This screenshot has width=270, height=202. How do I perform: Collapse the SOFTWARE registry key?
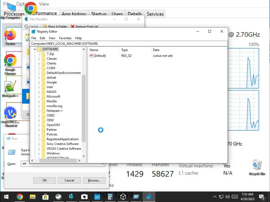[x=35, y=49]
